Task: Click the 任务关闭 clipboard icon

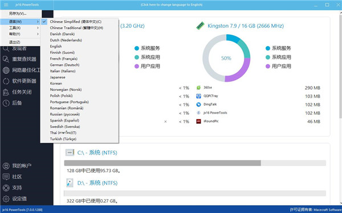Action: coord(6,92)
